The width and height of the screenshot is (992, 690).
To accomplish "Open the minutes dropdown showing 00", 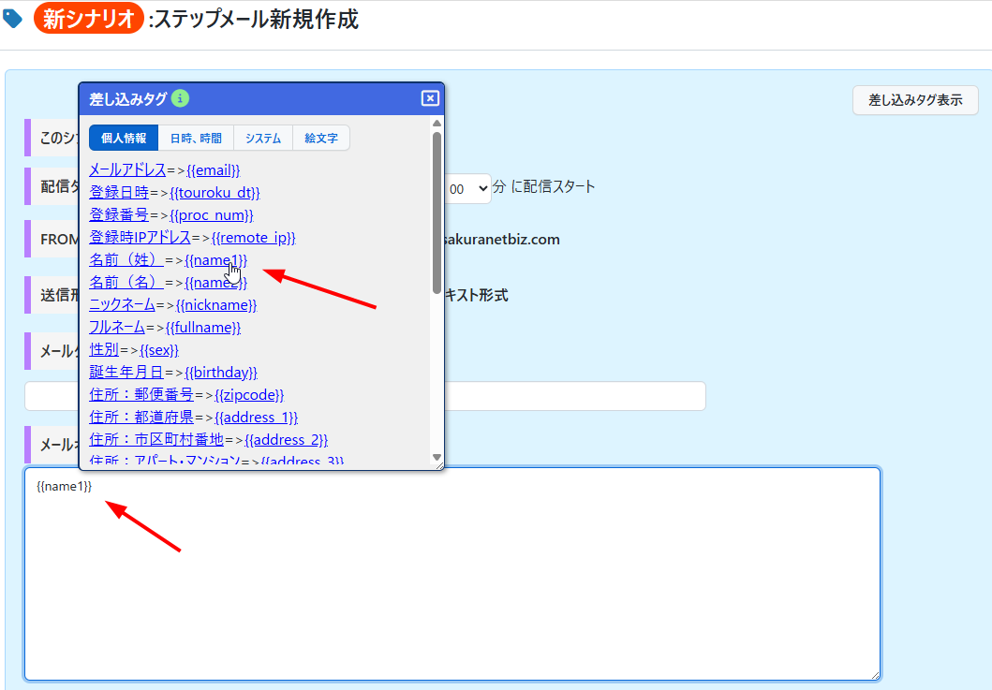I will 468,188.
